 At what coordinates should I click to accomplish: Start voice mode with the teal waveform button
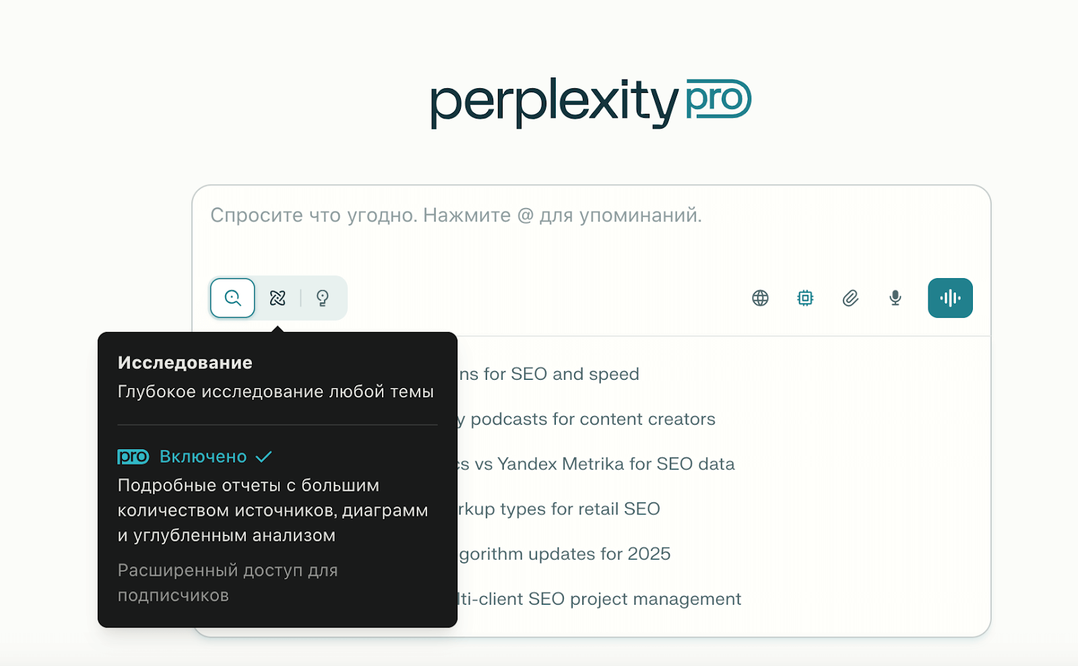[x=950, y=298]
